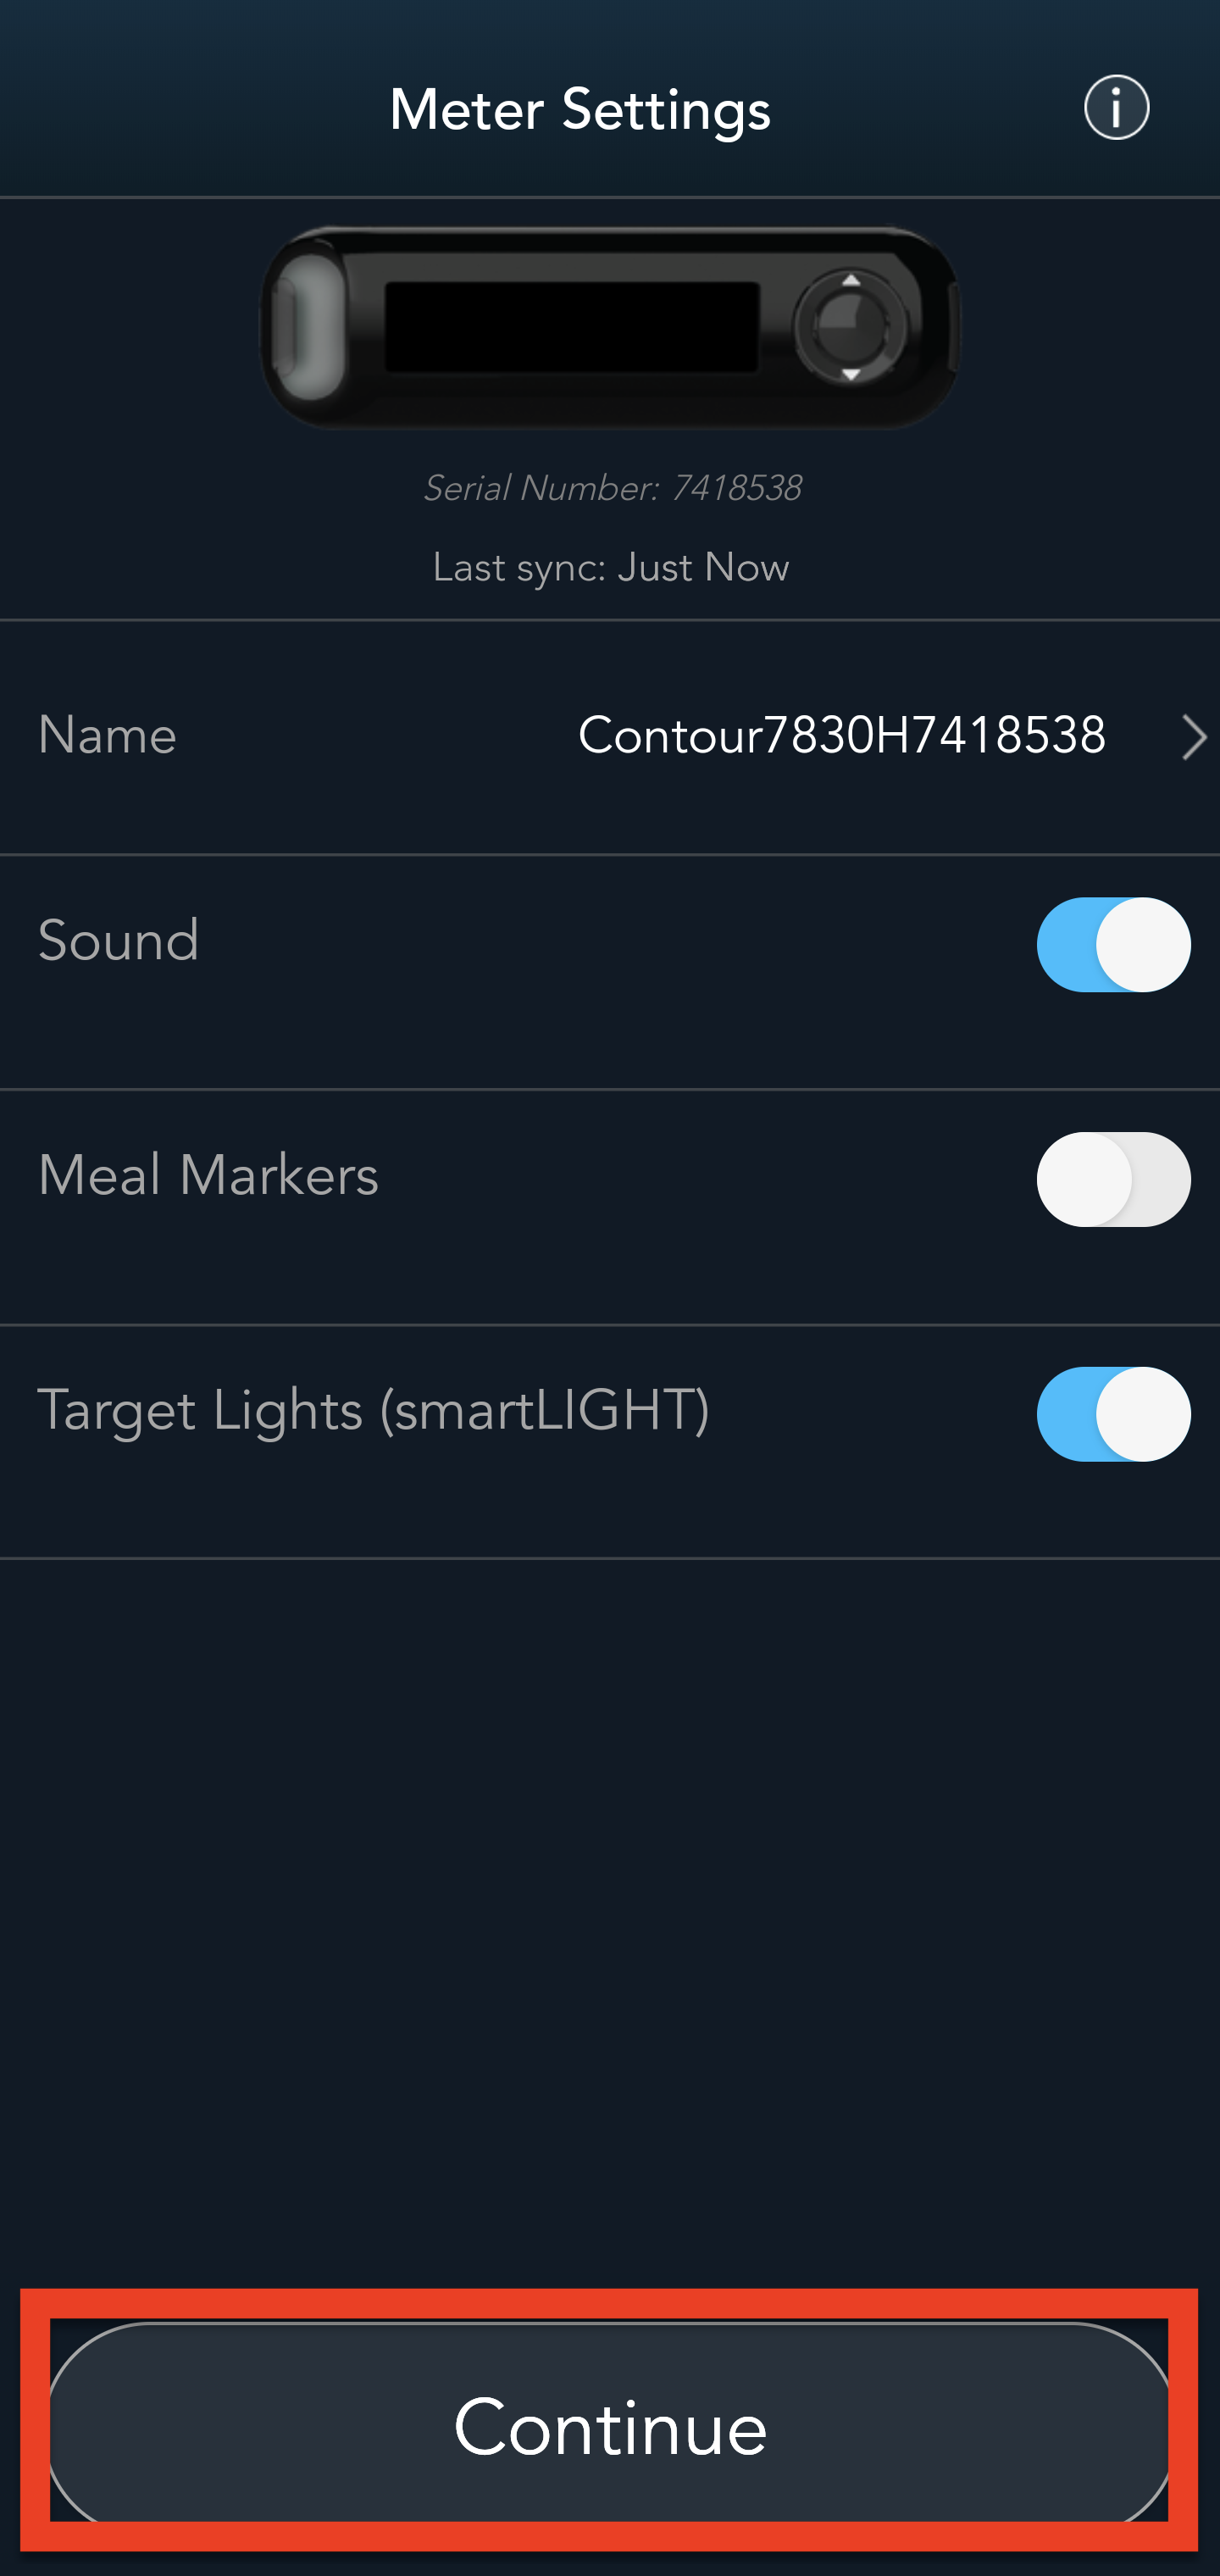Disable the Sound toggle
Viewport: 1220px width, 2576px height.
pyautogui.click(x=1113, y=944)
